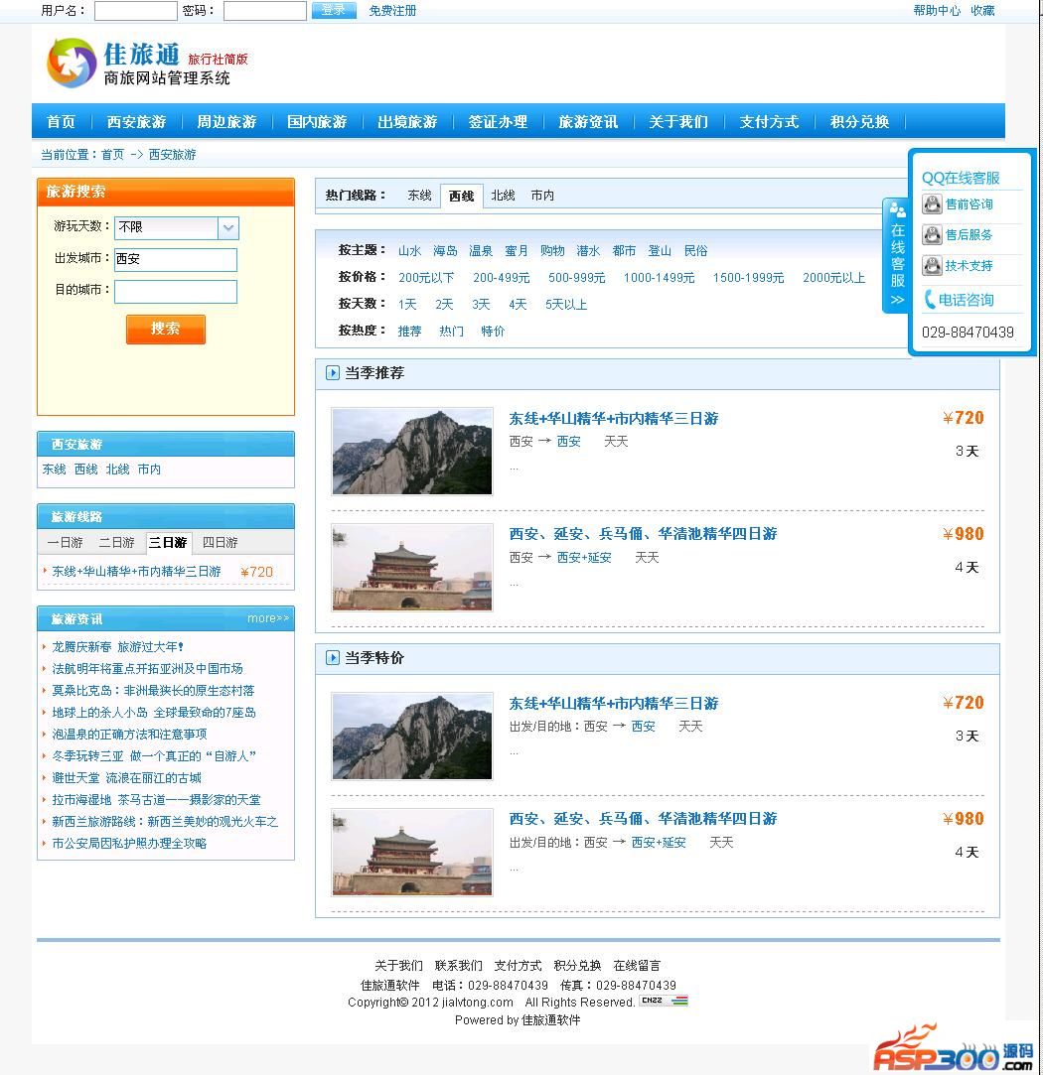Open 售后服务 QQ chat icon
1043x1075 pixels.
[931, 235]
